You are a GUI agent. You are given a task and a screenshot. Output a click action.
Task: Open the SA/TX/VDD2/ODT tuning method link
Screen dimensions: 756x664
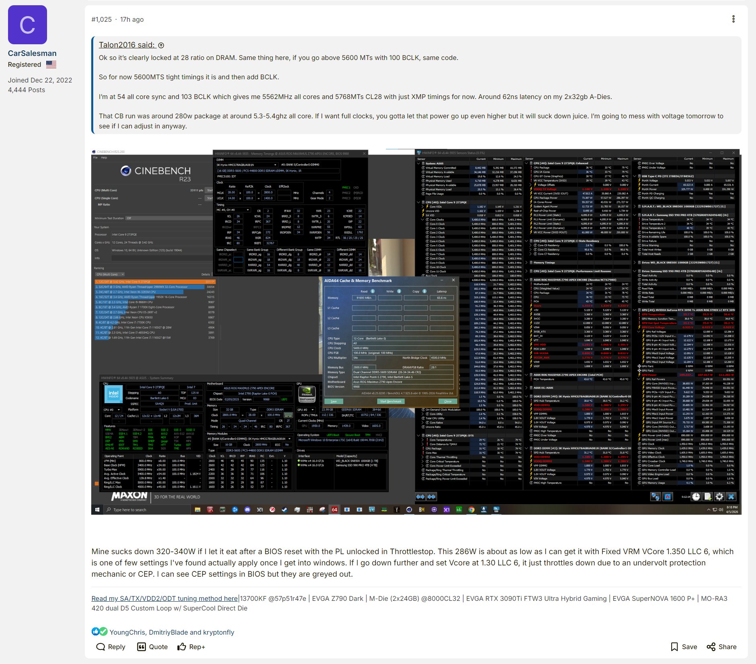pyautogui.click(x=164, y=598)
